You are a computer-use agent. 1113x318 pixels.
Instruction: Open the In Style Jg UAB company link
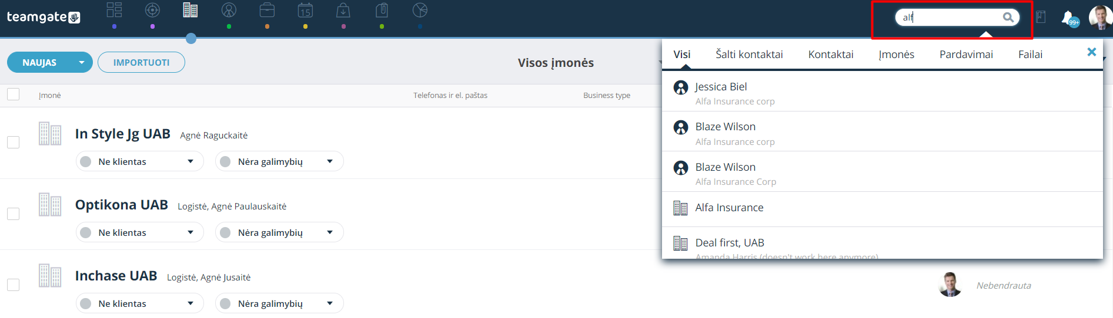tap(123, 134)
